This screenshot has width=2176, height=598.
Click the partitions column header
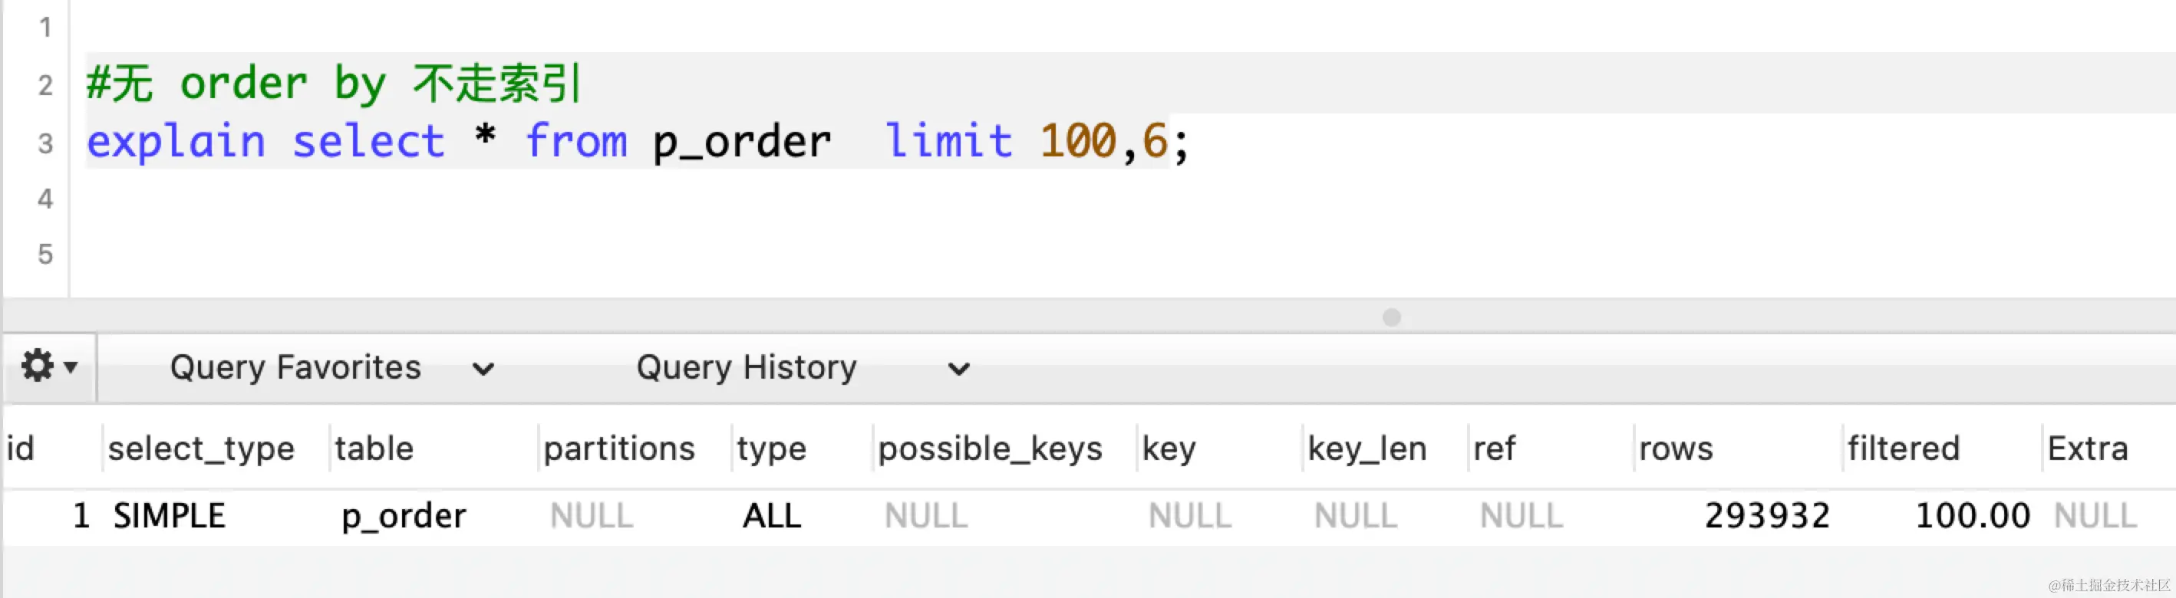click(x=618, y=449)
